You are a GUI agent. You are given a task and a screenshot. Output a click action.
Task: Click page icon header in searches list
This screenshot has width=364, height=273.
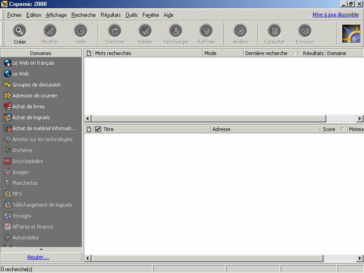[89, 53]
